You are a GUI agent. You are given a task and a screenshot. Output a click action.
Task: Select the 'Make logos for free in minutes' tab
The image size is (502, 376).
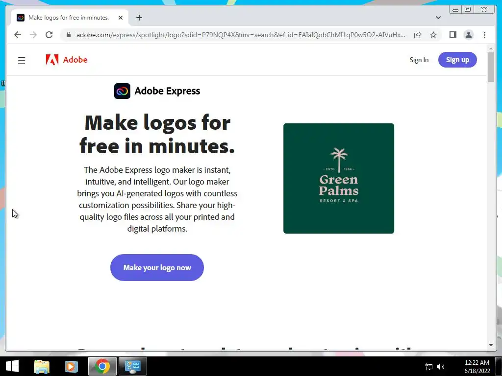70,18
